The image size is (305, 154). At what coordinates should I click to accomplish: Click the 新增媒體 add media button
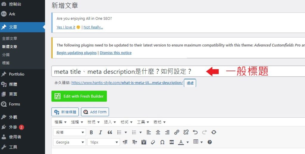[65, 112]
